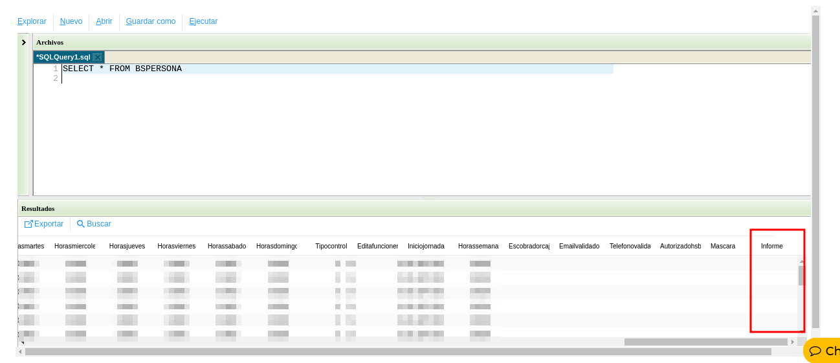Image resolution: width=840 pixels, height=363 pixels.
Task: Open the Explorar menu
Action: click(x=32, y=21)
